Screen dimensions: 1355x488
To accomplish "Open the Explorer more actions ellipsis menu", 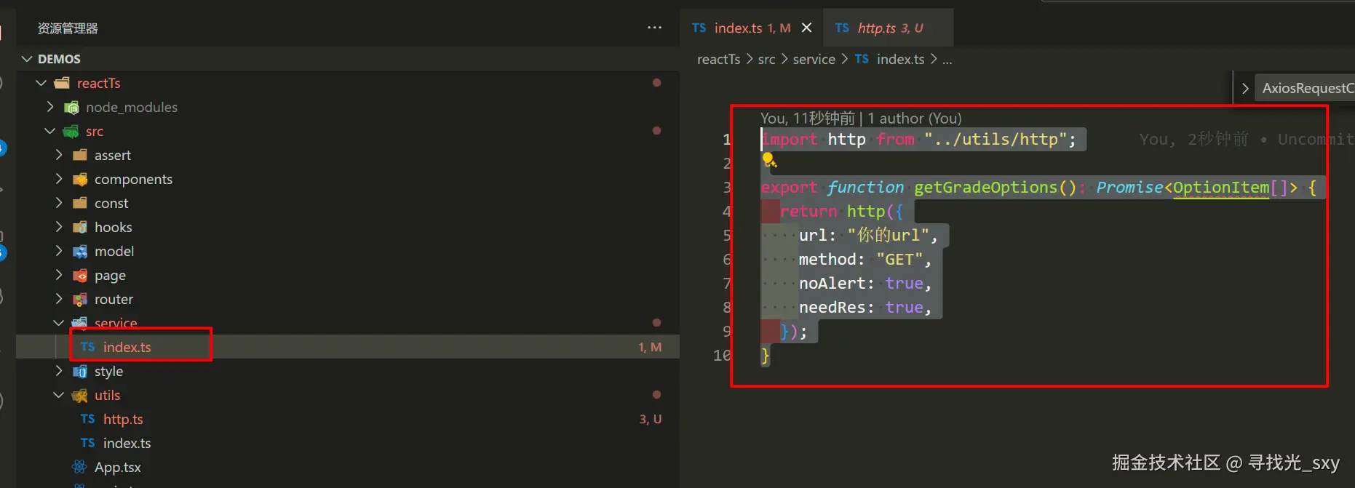I will (x=654, y=28).
